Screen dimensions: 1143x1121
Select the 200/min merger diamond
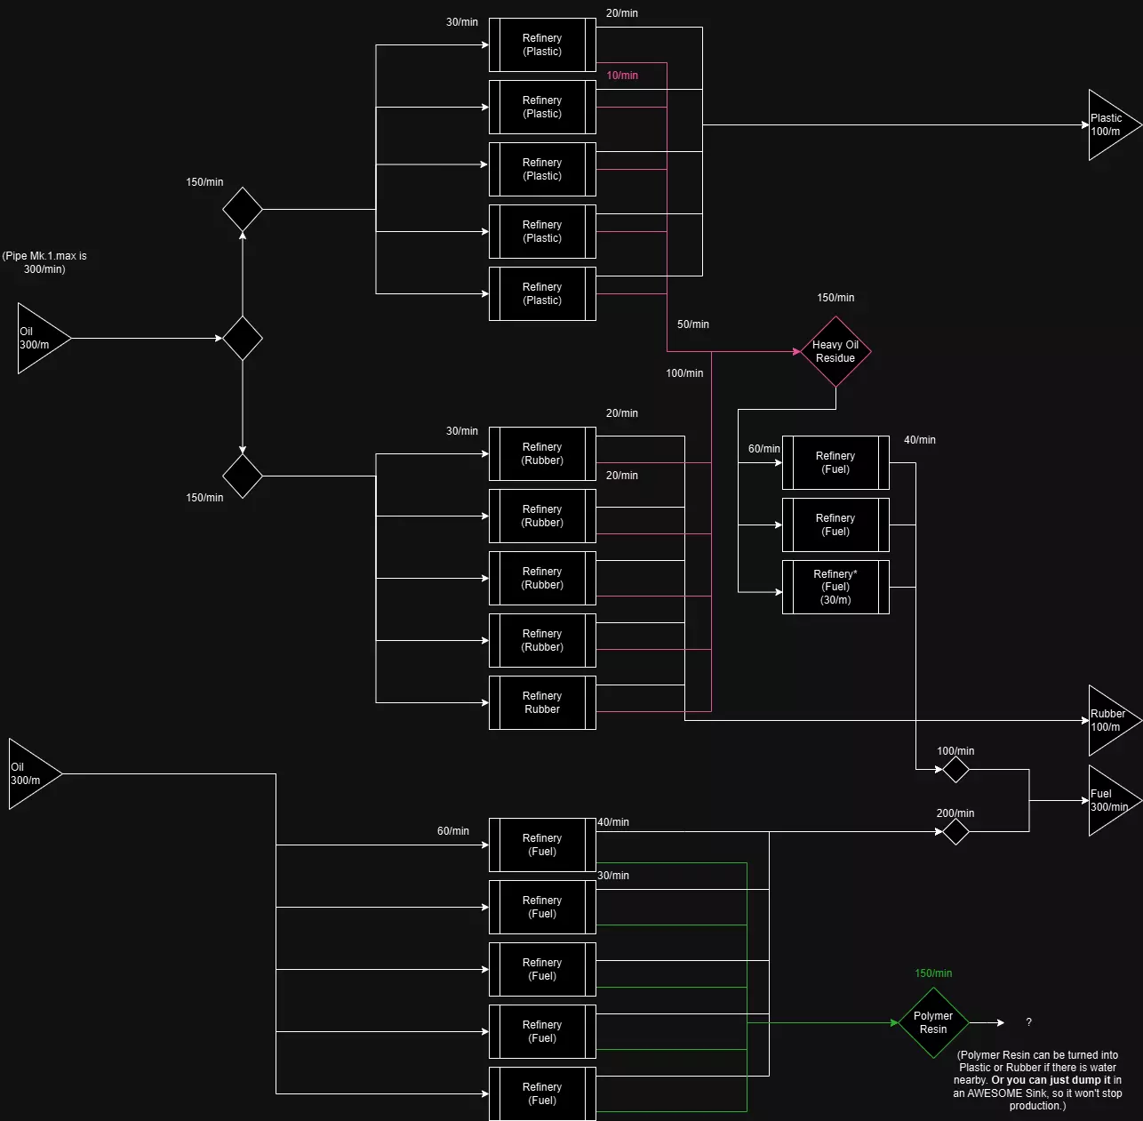[x=955, y=831]
